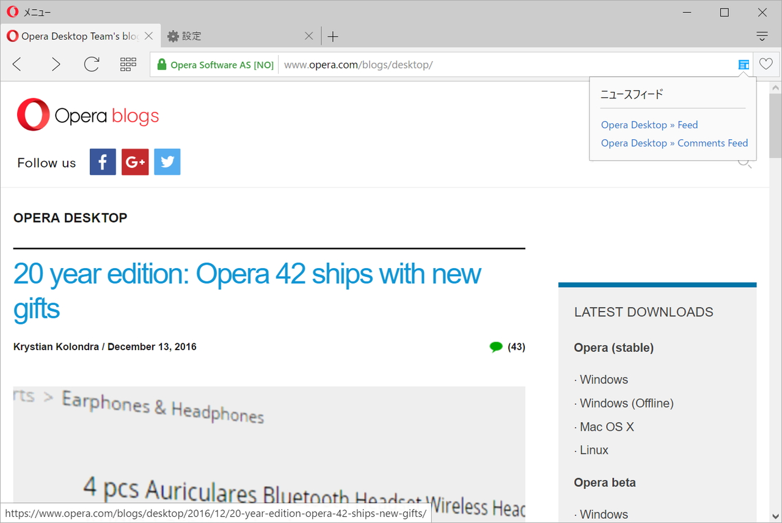Click the Opera (stable) heading

[614, 348]
